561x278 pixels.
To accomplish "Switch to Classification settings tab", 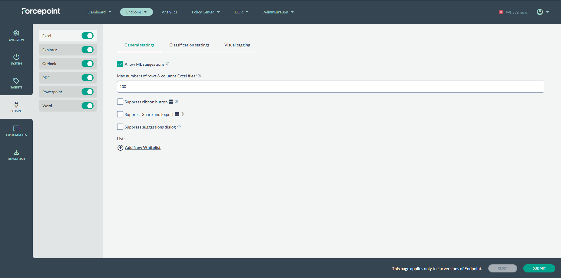I will [x=189, y=45].
